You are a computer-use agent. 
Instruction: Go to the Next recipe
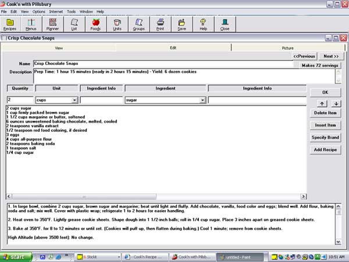[331, 56]
